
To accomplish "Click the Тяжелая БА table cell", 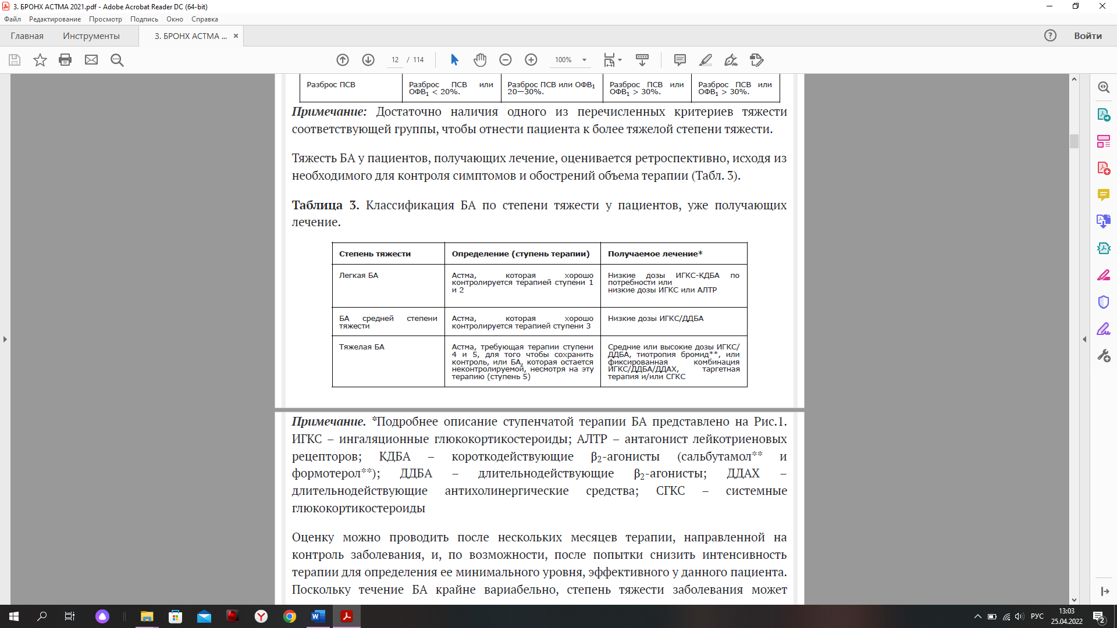I will tap(388, 361).
